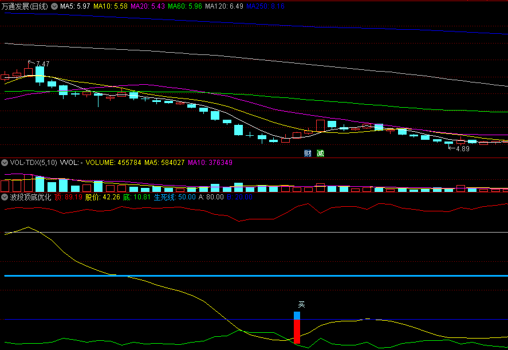Click the green 减 info icon
508x350 pixels.
click(320, 154)
